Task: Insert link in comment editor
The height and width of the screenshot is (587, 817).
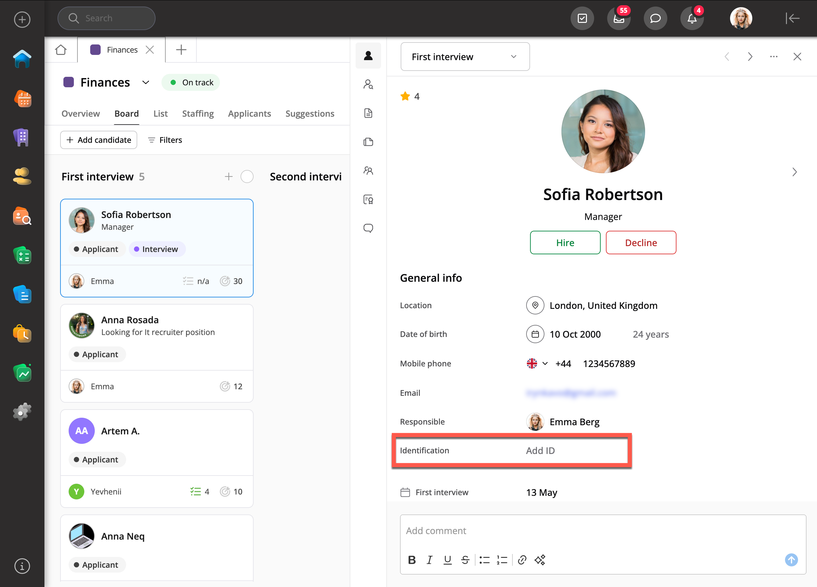Action: pyautogui.click(x=522, y=560)
